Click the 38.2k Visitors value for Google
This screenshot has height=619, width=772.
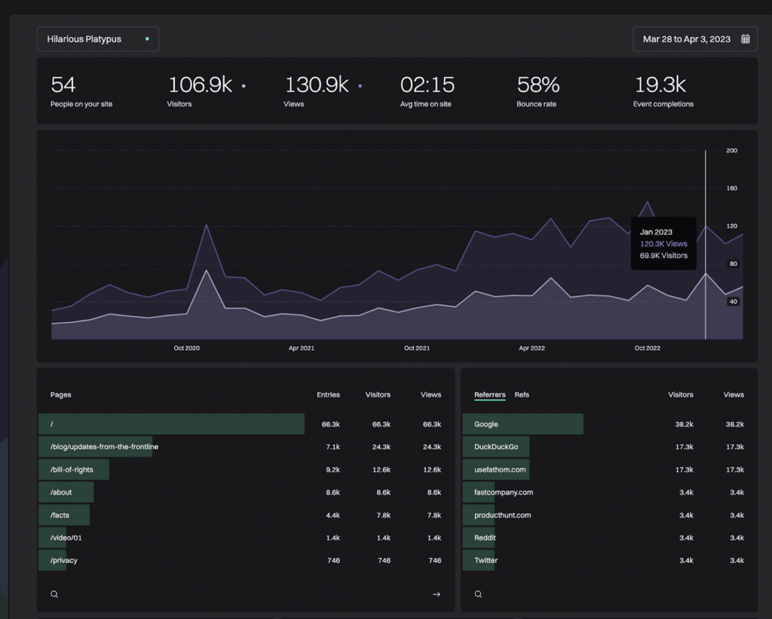[x=684, y=424]
